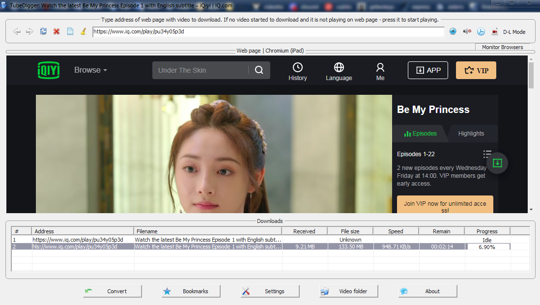Sort by the Received column header

[305, 231]
